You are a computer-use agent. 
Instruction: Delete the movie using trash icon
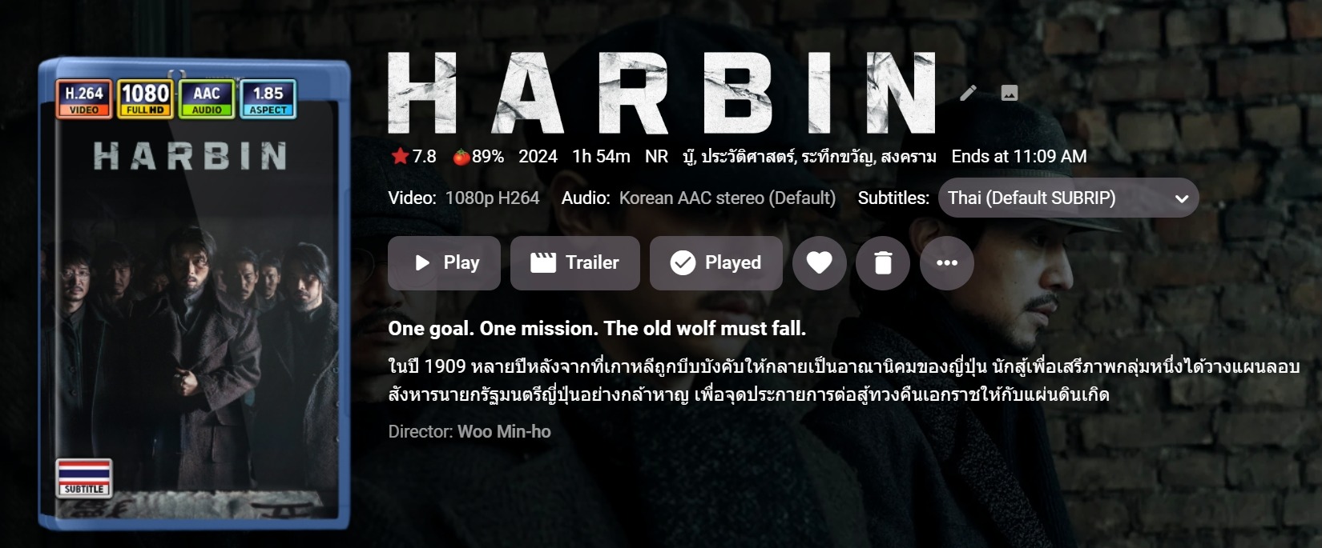pos(883,262)
